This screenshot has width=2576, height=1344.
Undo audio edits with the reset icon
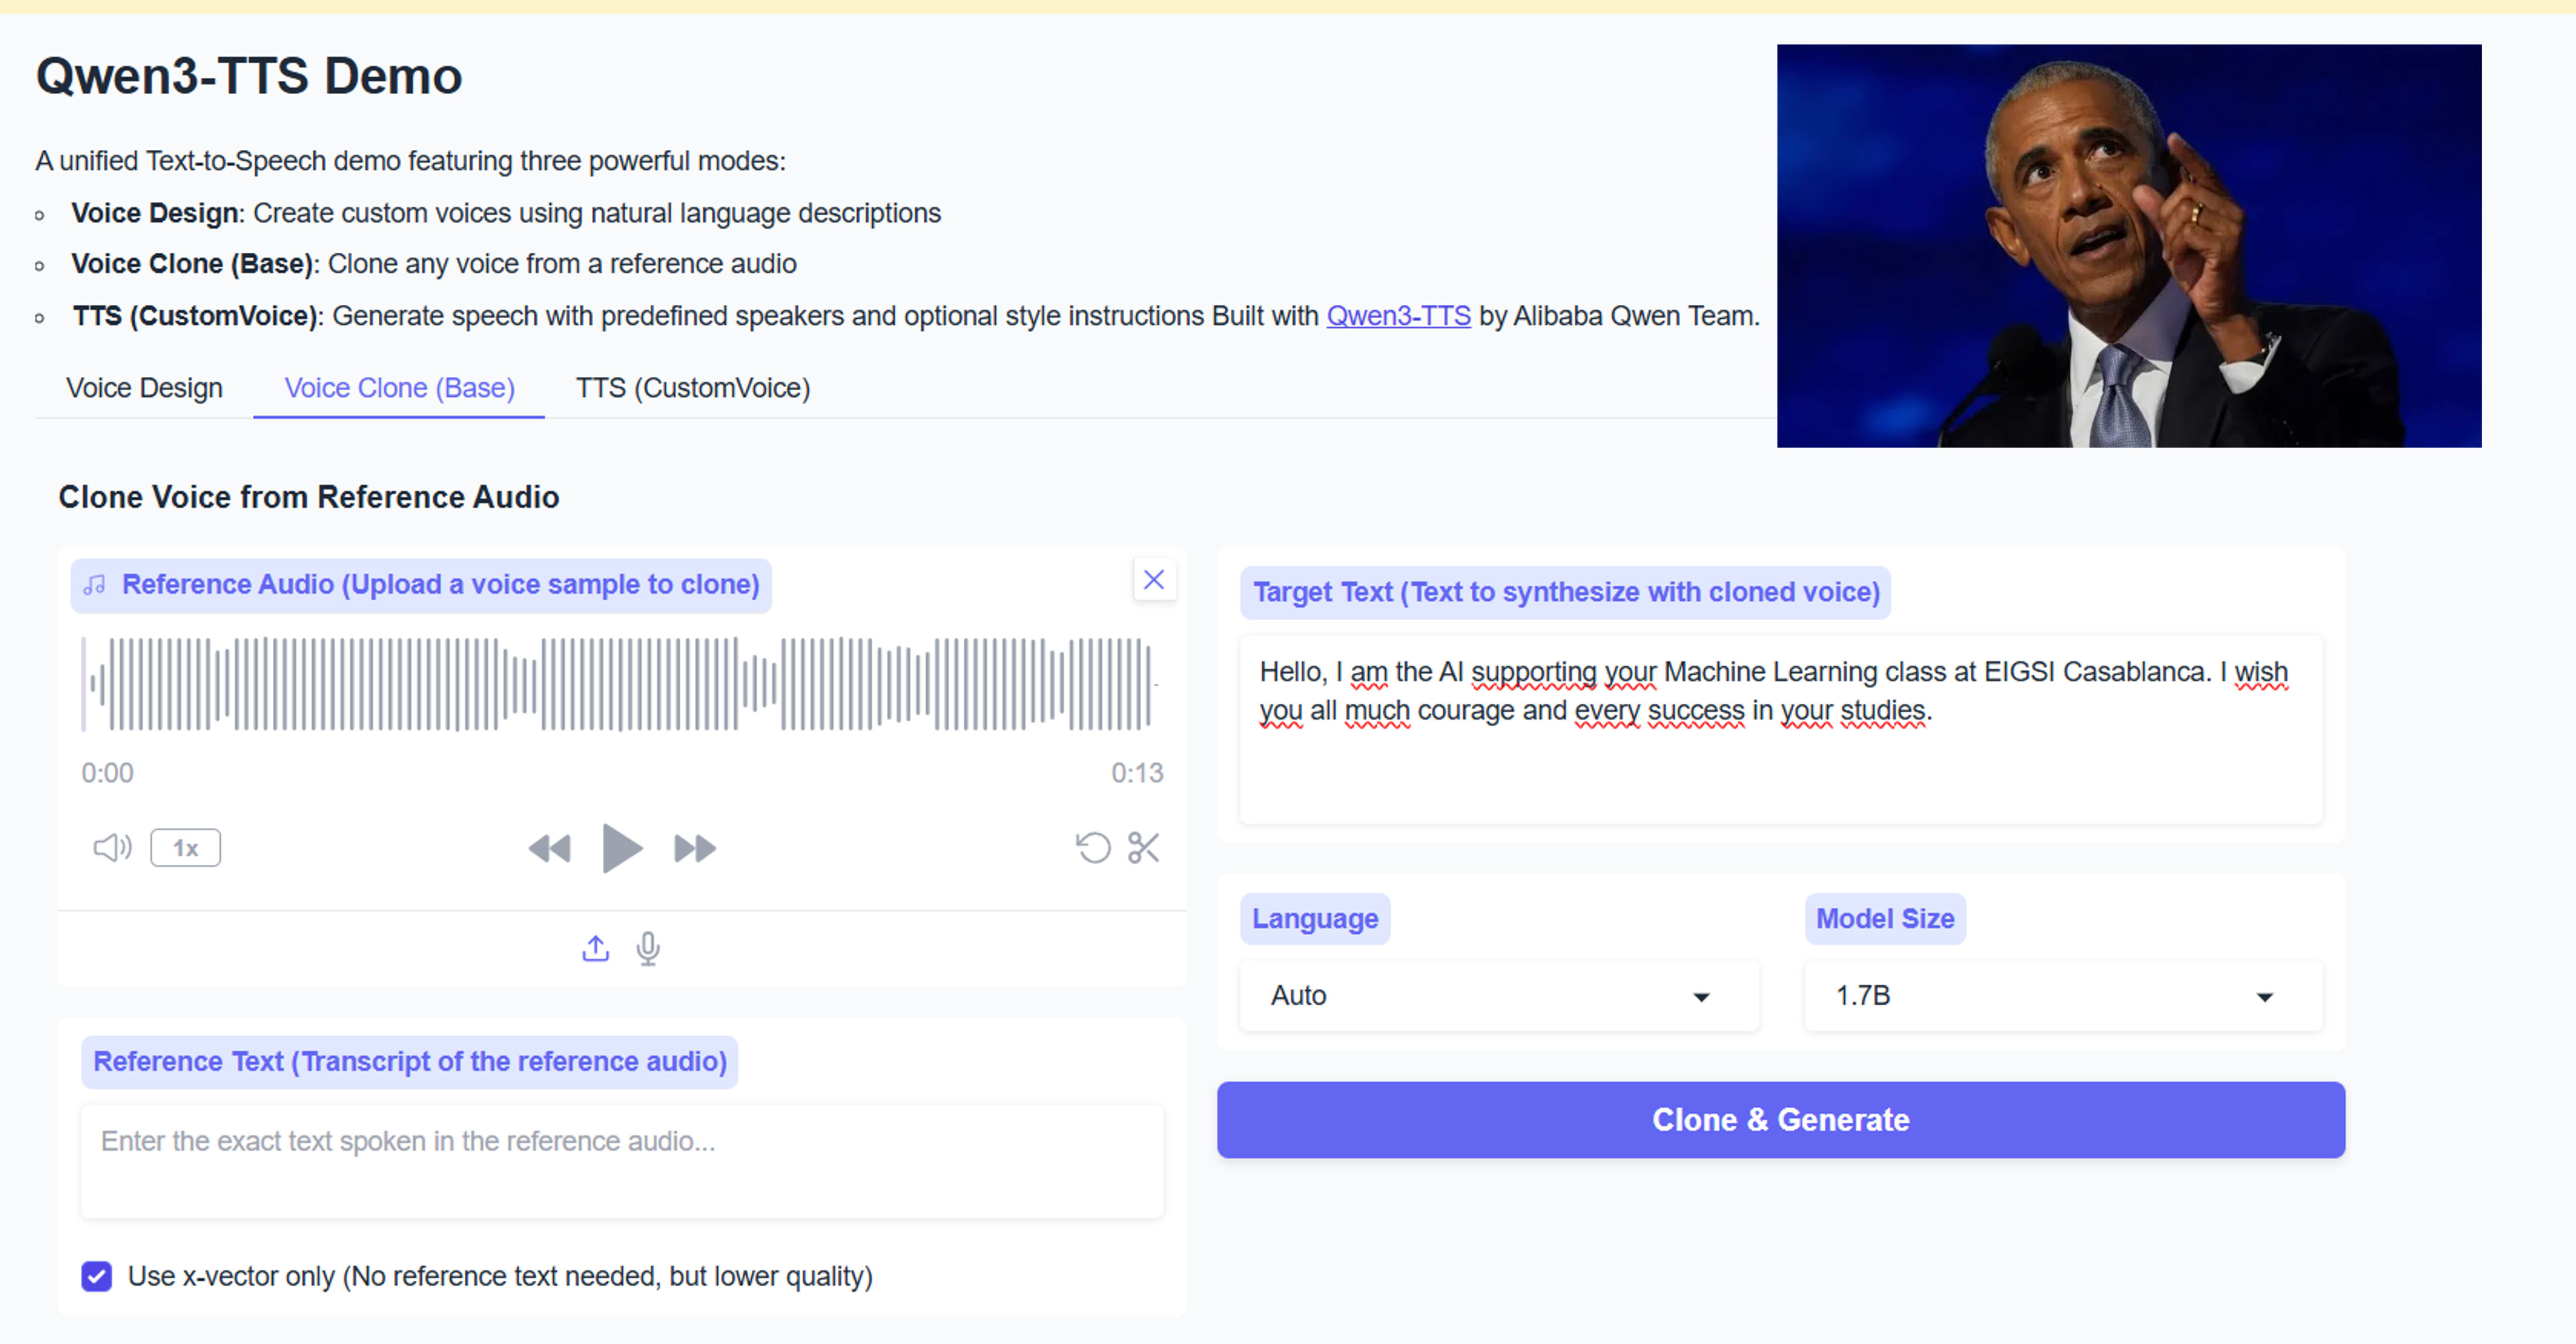(1093, 848)
